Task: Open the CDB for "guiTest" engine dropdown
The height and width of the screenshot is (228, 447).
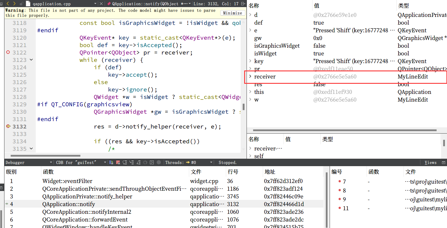Action: click(x=105, y=163)
